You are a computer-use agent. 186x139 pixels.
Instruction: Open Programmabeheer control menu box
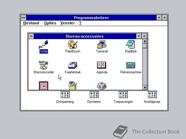[24, 18]
